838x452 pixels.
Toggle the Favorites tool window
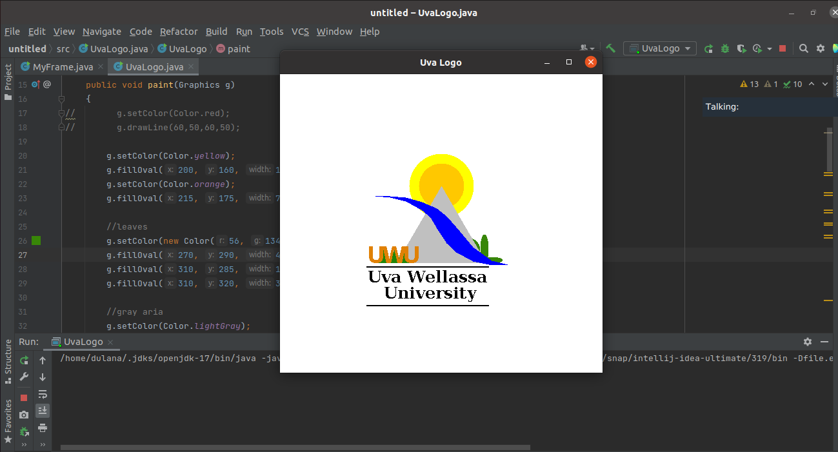pyautogui.click(x=8, y=421)
